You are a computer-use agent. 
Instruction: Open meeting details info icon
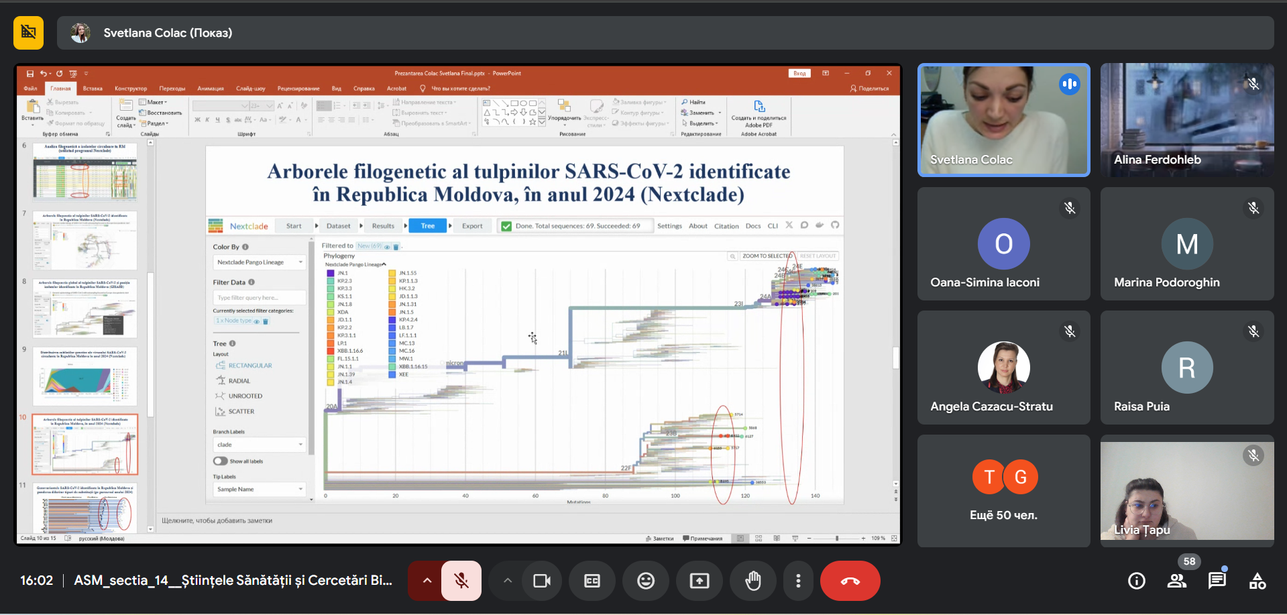point(1137,581)
